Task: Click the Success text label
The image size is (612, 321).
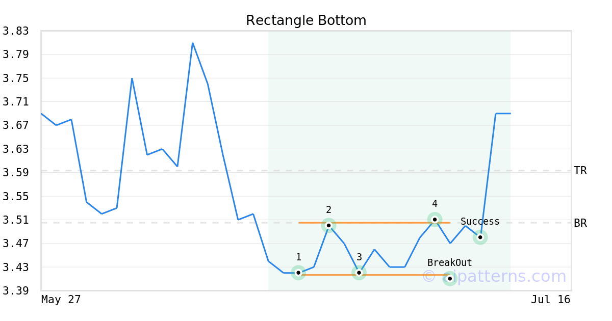Action: pyautogui.click(x=480, y=222)
